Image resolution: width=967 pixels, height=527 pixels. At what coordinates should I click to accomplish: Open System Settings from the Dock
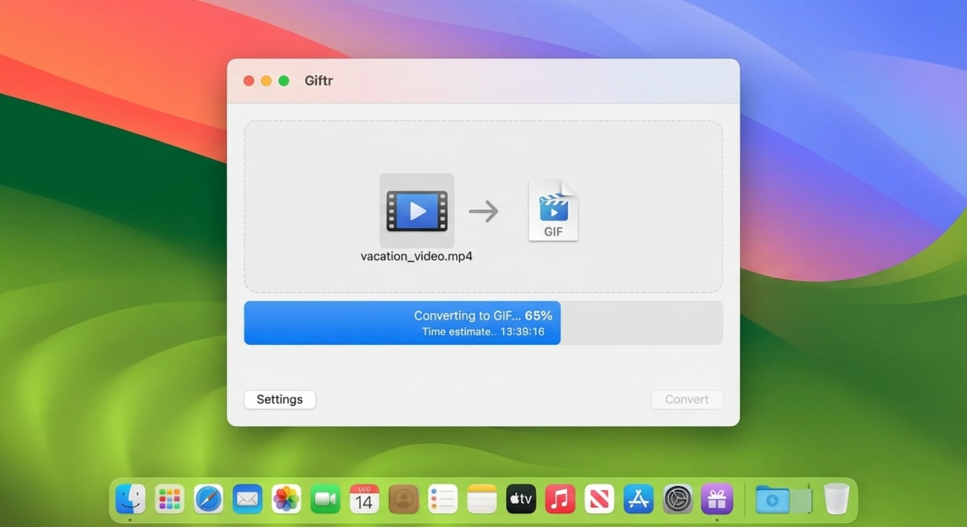(677, 499)
